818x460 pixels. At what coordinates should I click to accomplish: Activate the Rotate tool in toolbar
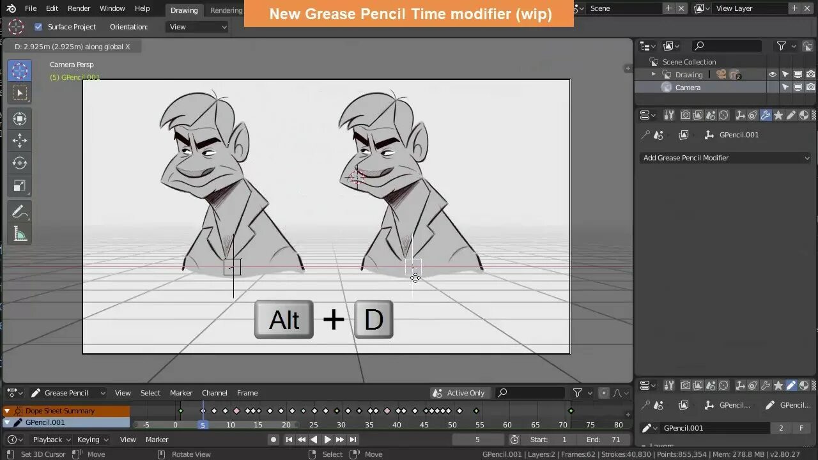tap(20, 163)
